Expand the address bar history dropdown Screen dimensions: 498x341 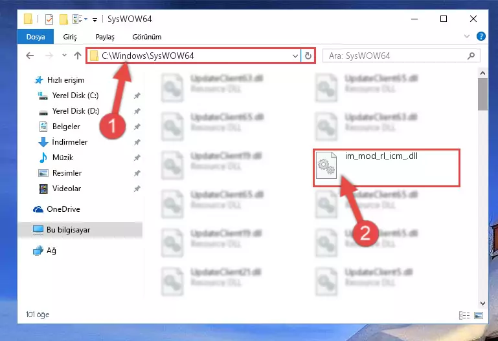tap(295, 56)
